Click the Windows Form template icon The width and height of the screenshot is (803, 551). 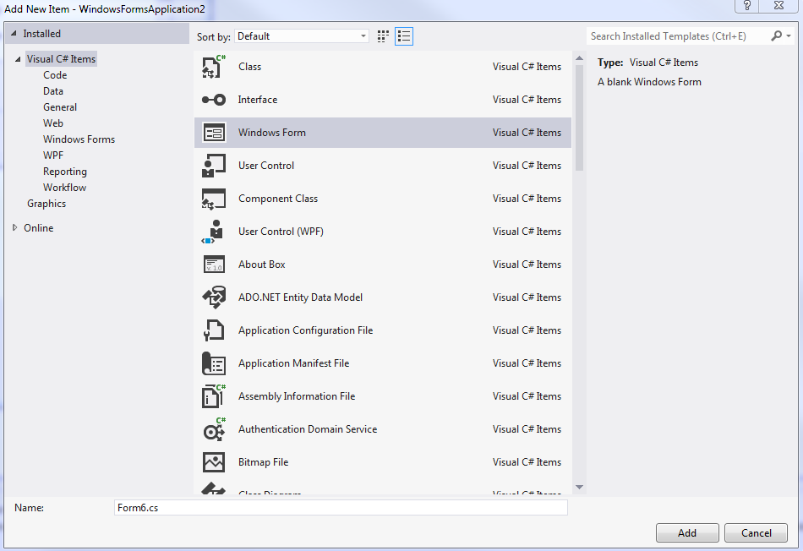(x=214, y=133)
